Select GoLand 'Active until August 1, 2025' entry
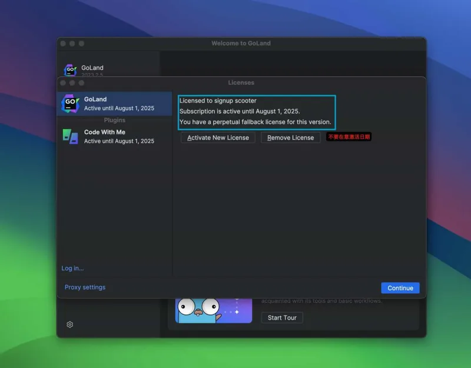471x368 pixels. click(x=119, y=104)
